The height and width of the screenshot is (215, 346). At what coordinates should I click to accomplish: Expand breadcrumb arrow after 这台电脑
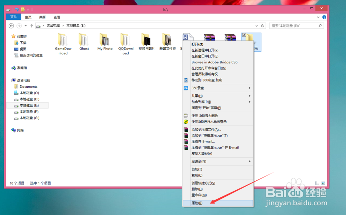63,26
